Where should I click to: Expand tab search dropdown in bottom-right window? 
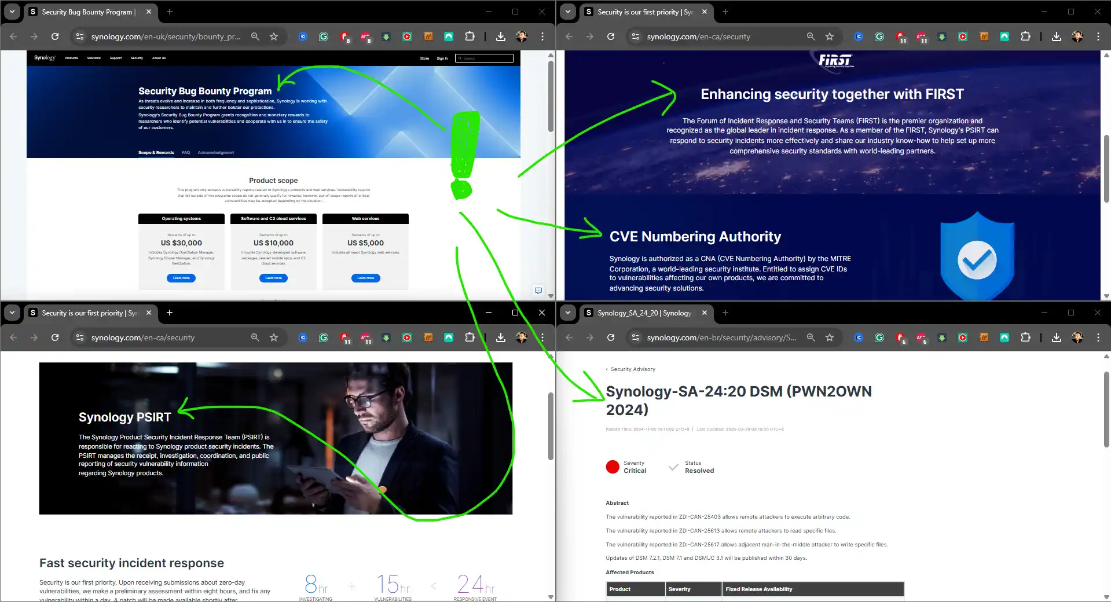(x=568, y=313)
